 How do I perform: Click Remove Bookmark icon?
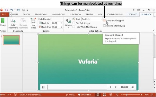[23, 24]
